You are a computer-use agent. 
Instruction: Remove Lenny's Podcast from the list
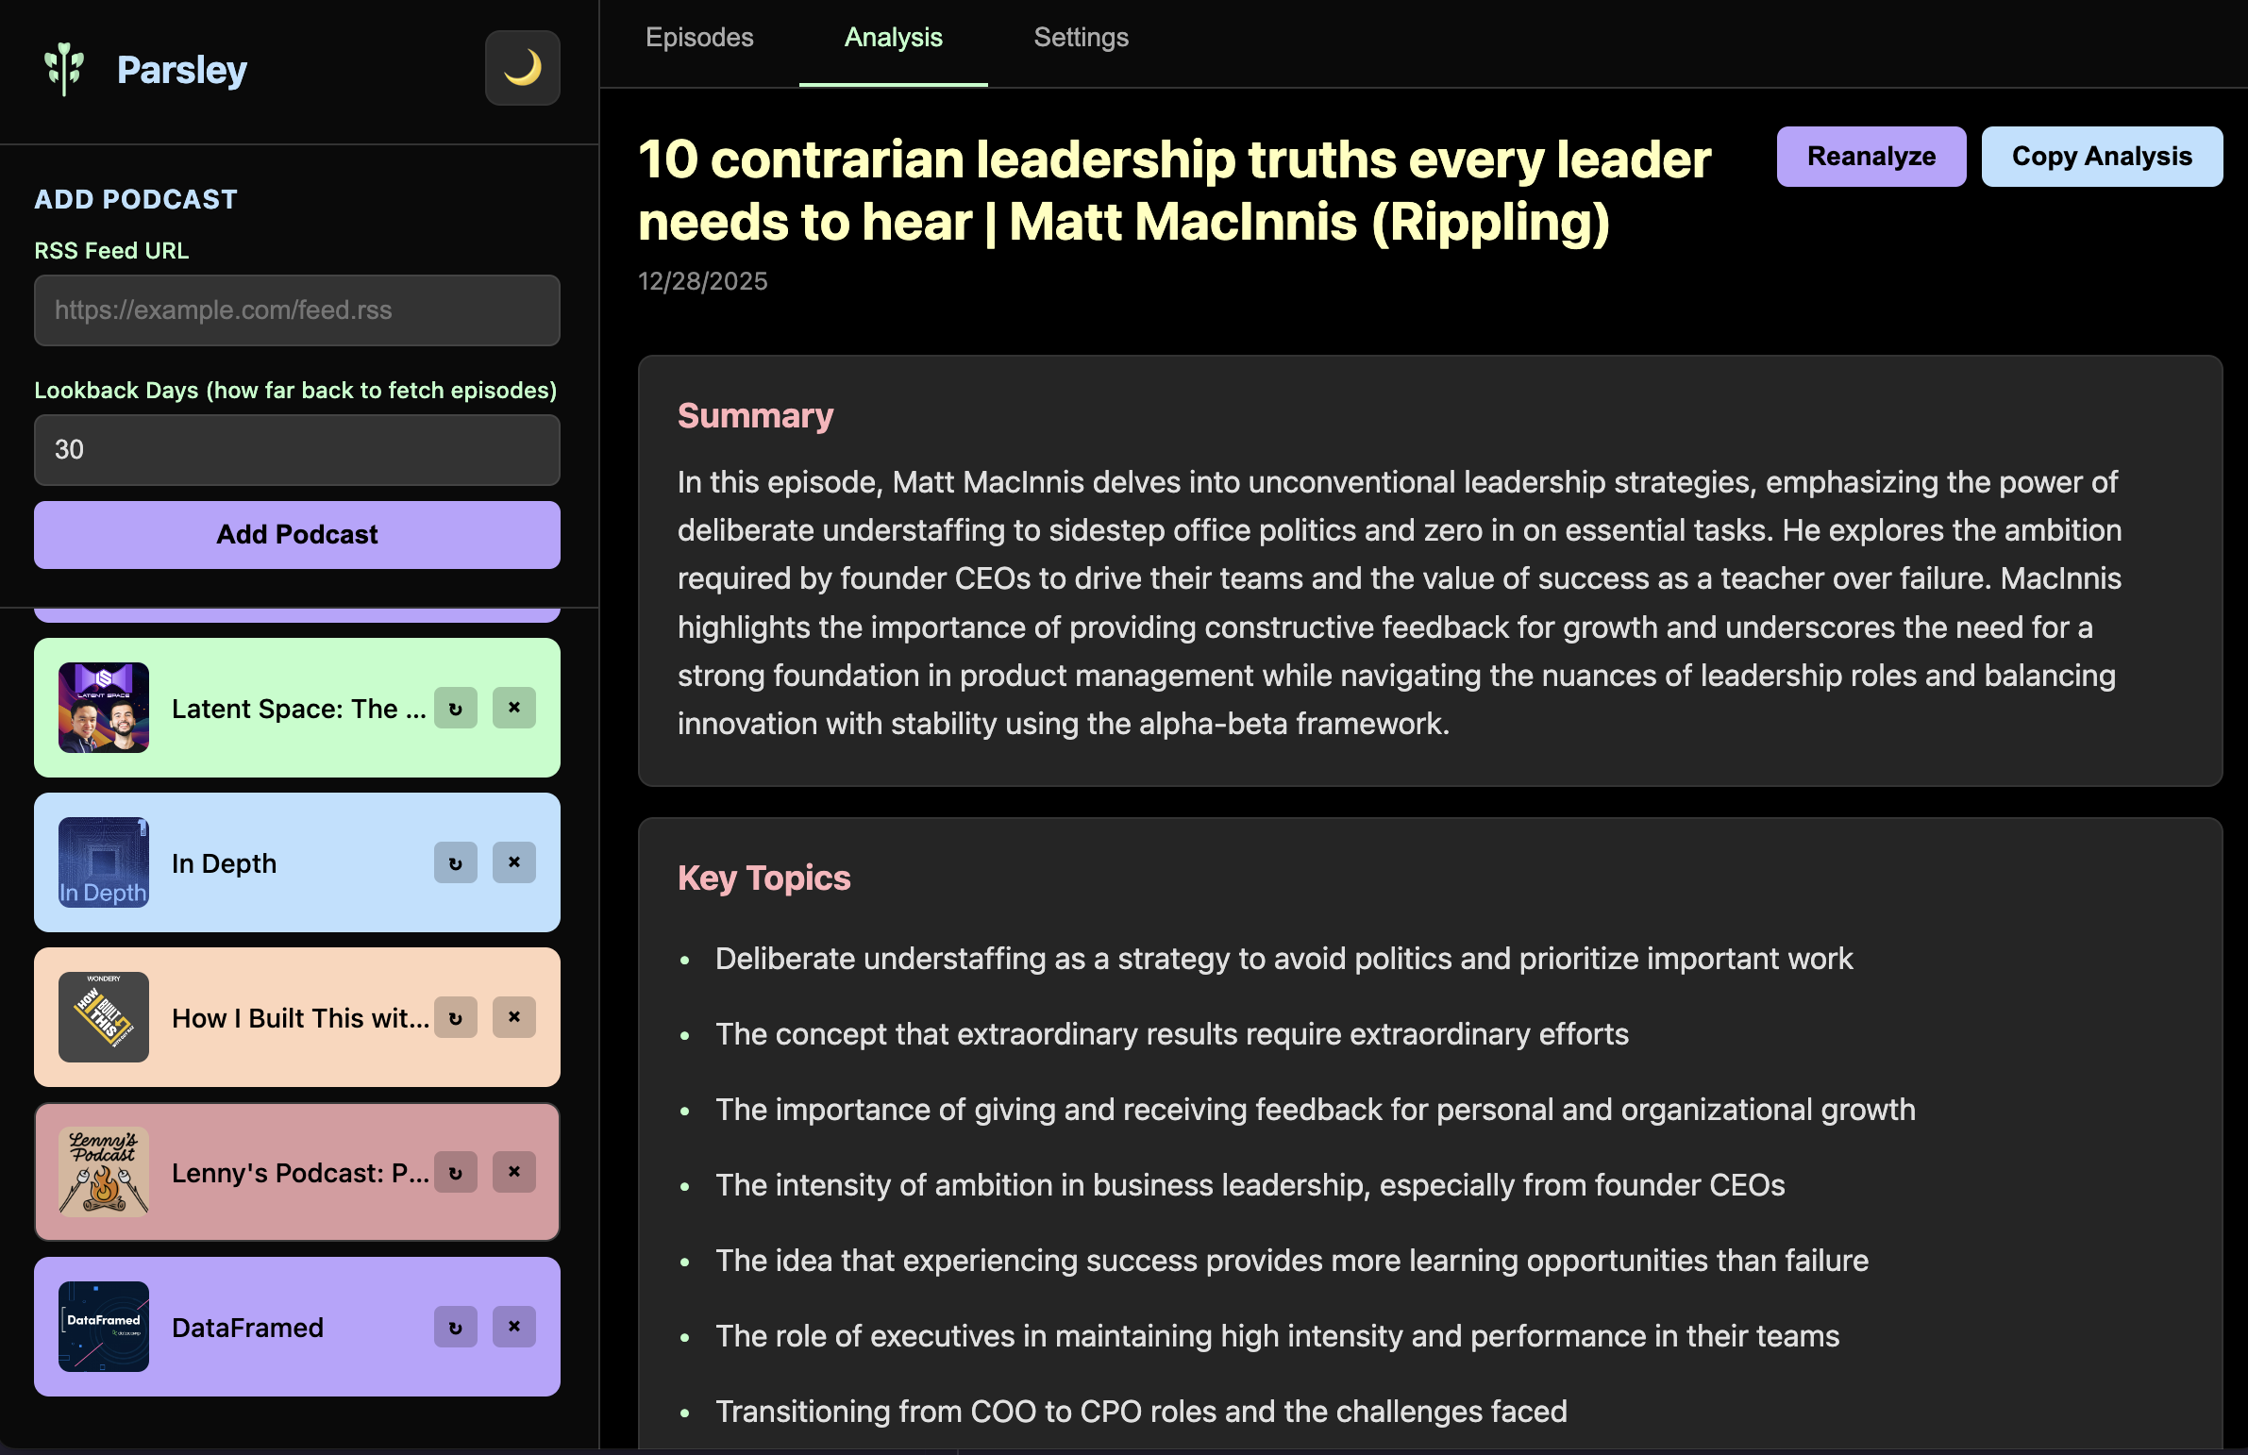pyautogui.click(x=513, y=1173)
